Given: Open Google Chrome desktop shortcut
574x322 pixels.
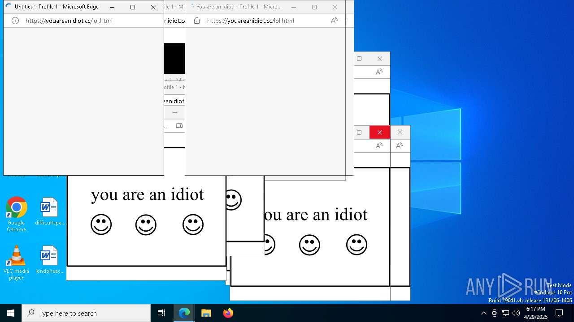Looking at the screenshot, I should 16,215.
